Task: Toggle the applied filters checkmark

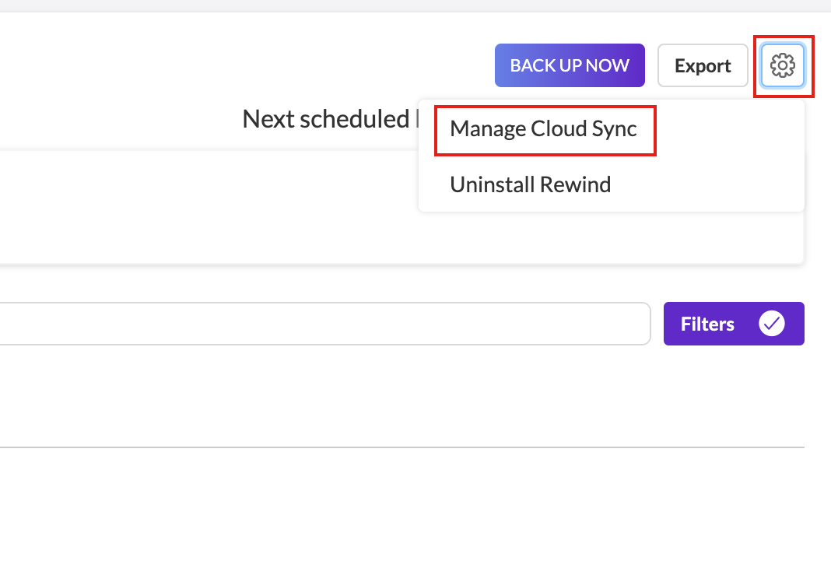Action: (x=772, y=324)
